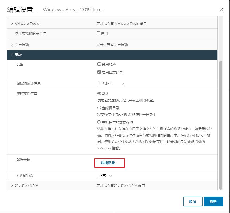
Task: Expand the 光纤通道 NPIV section chevron
Action: 12,186
